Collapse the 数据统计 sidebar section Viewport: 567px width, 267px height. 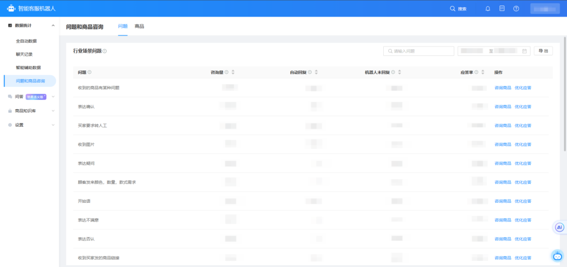(x=53, y=25)
